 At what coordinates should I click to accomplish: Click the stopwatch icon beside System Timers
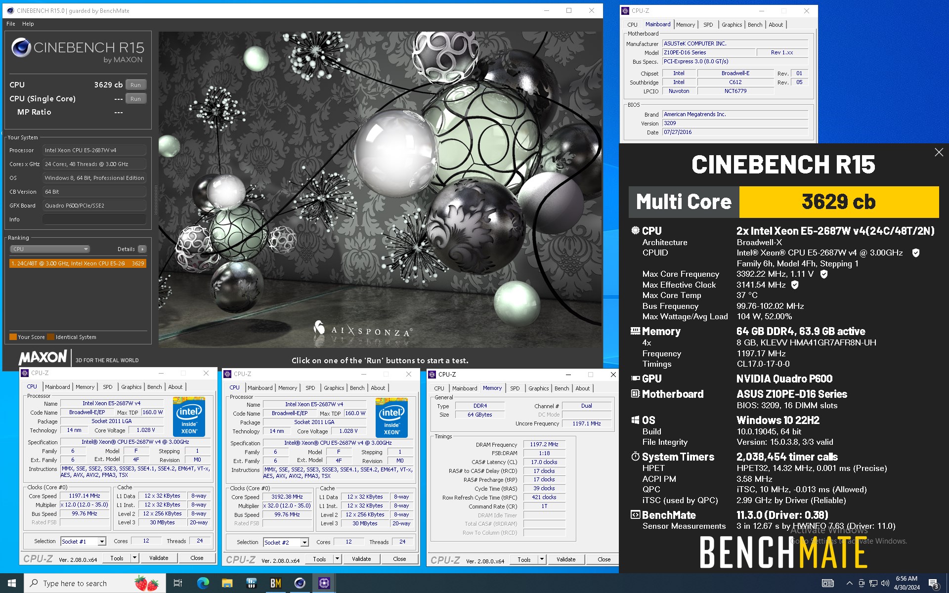point(635,457)
